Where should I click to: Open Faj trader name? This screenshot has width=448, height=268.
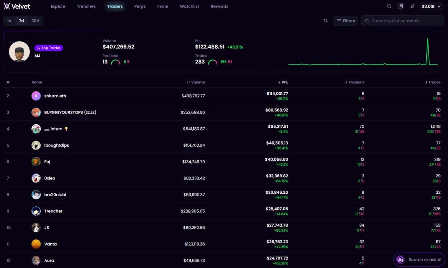47,162
